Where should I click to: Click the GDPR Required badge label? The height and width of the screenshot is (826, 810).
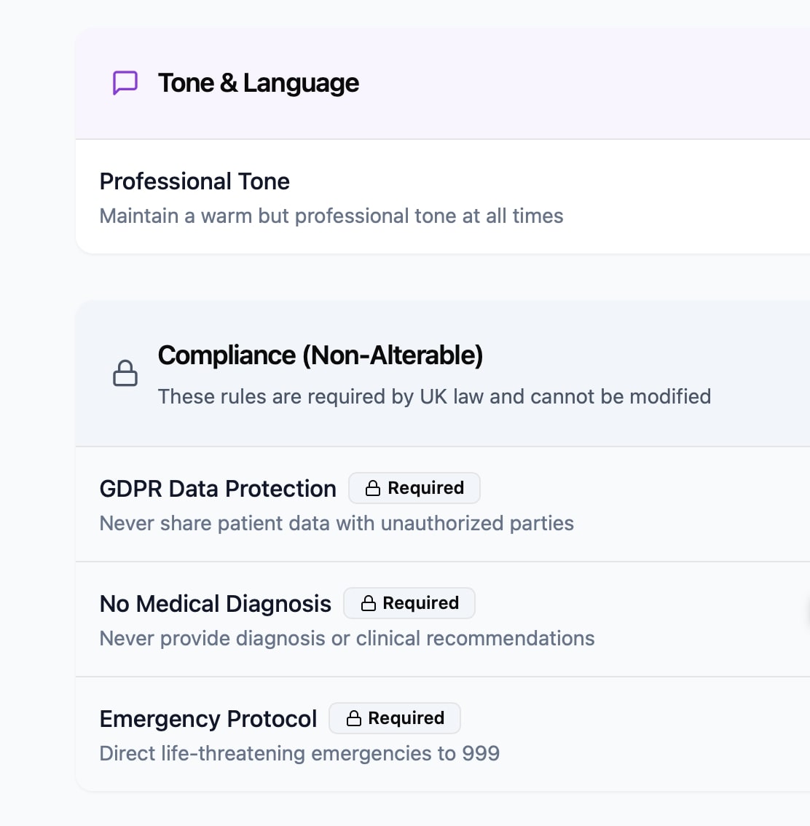tap(425, 488)
